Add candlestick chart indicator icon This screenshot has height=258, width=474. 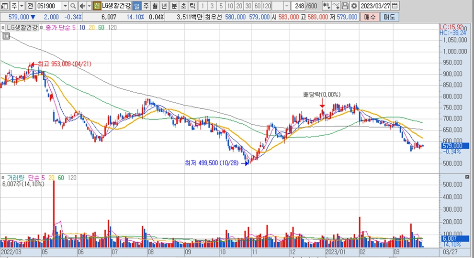click(x=327, y=5)
